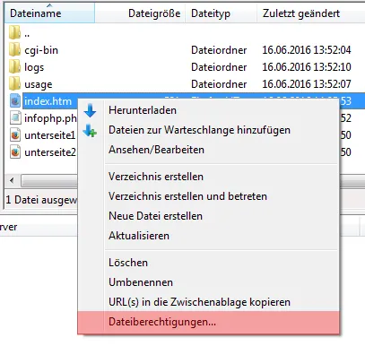Screen dimensions: 365x355
Task: Click the cgi-bin folder icon
Action: pyautogui.click(x=14, y=49)
